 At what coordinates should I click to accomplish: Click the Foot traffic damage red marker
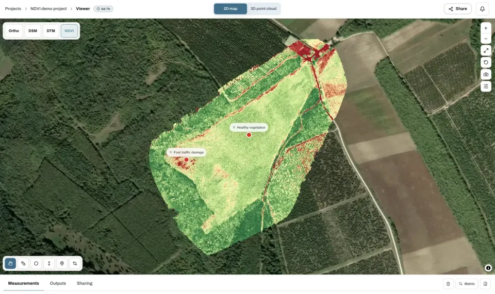pyautogui.click(x=186, y=160)
